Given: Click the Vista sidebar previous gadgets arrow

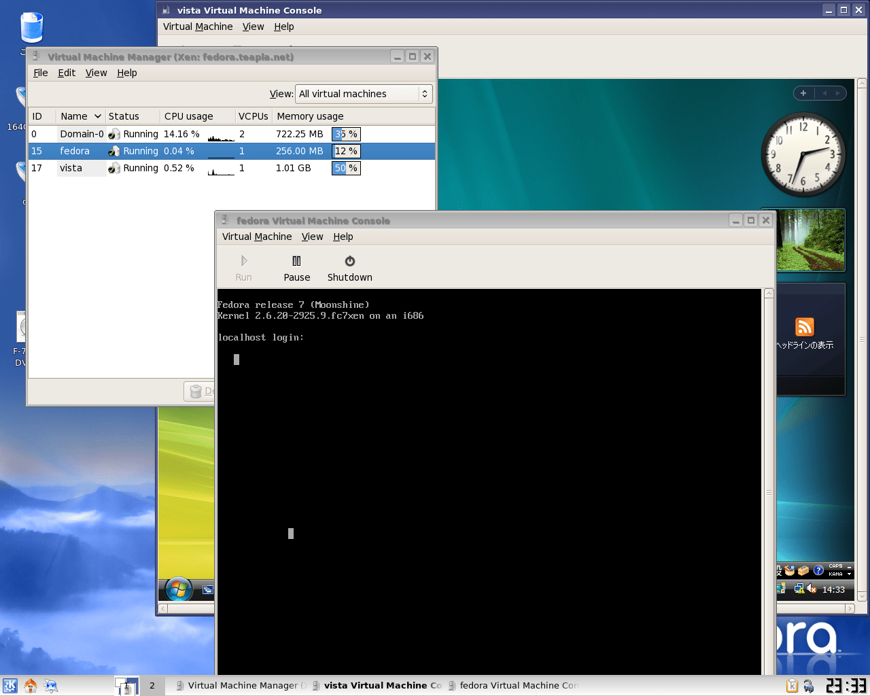Looking at the screenshot, I should coord(824,93).
